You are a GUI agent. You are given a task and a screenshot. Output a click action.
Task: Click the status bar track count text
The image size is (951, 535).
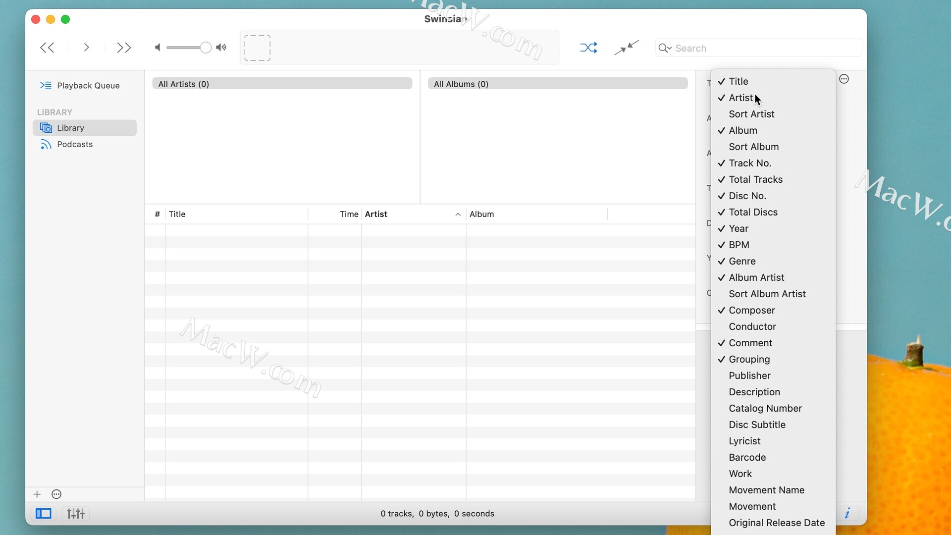coord(437,514)
